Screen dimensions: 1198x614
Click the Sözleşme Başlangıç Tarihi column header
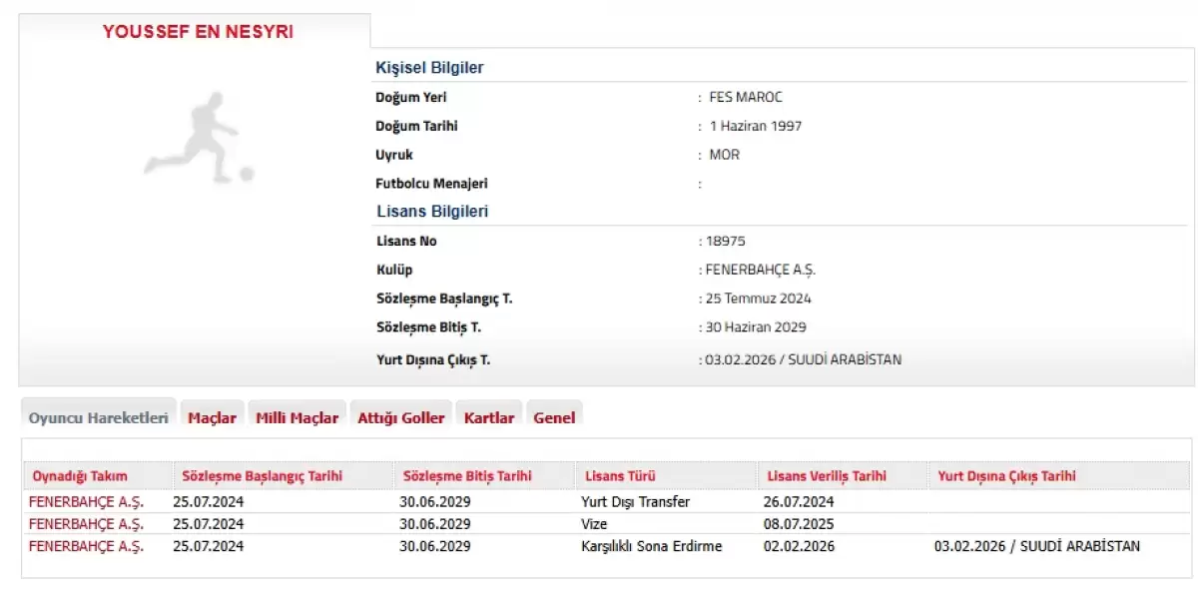coord(262,476)
